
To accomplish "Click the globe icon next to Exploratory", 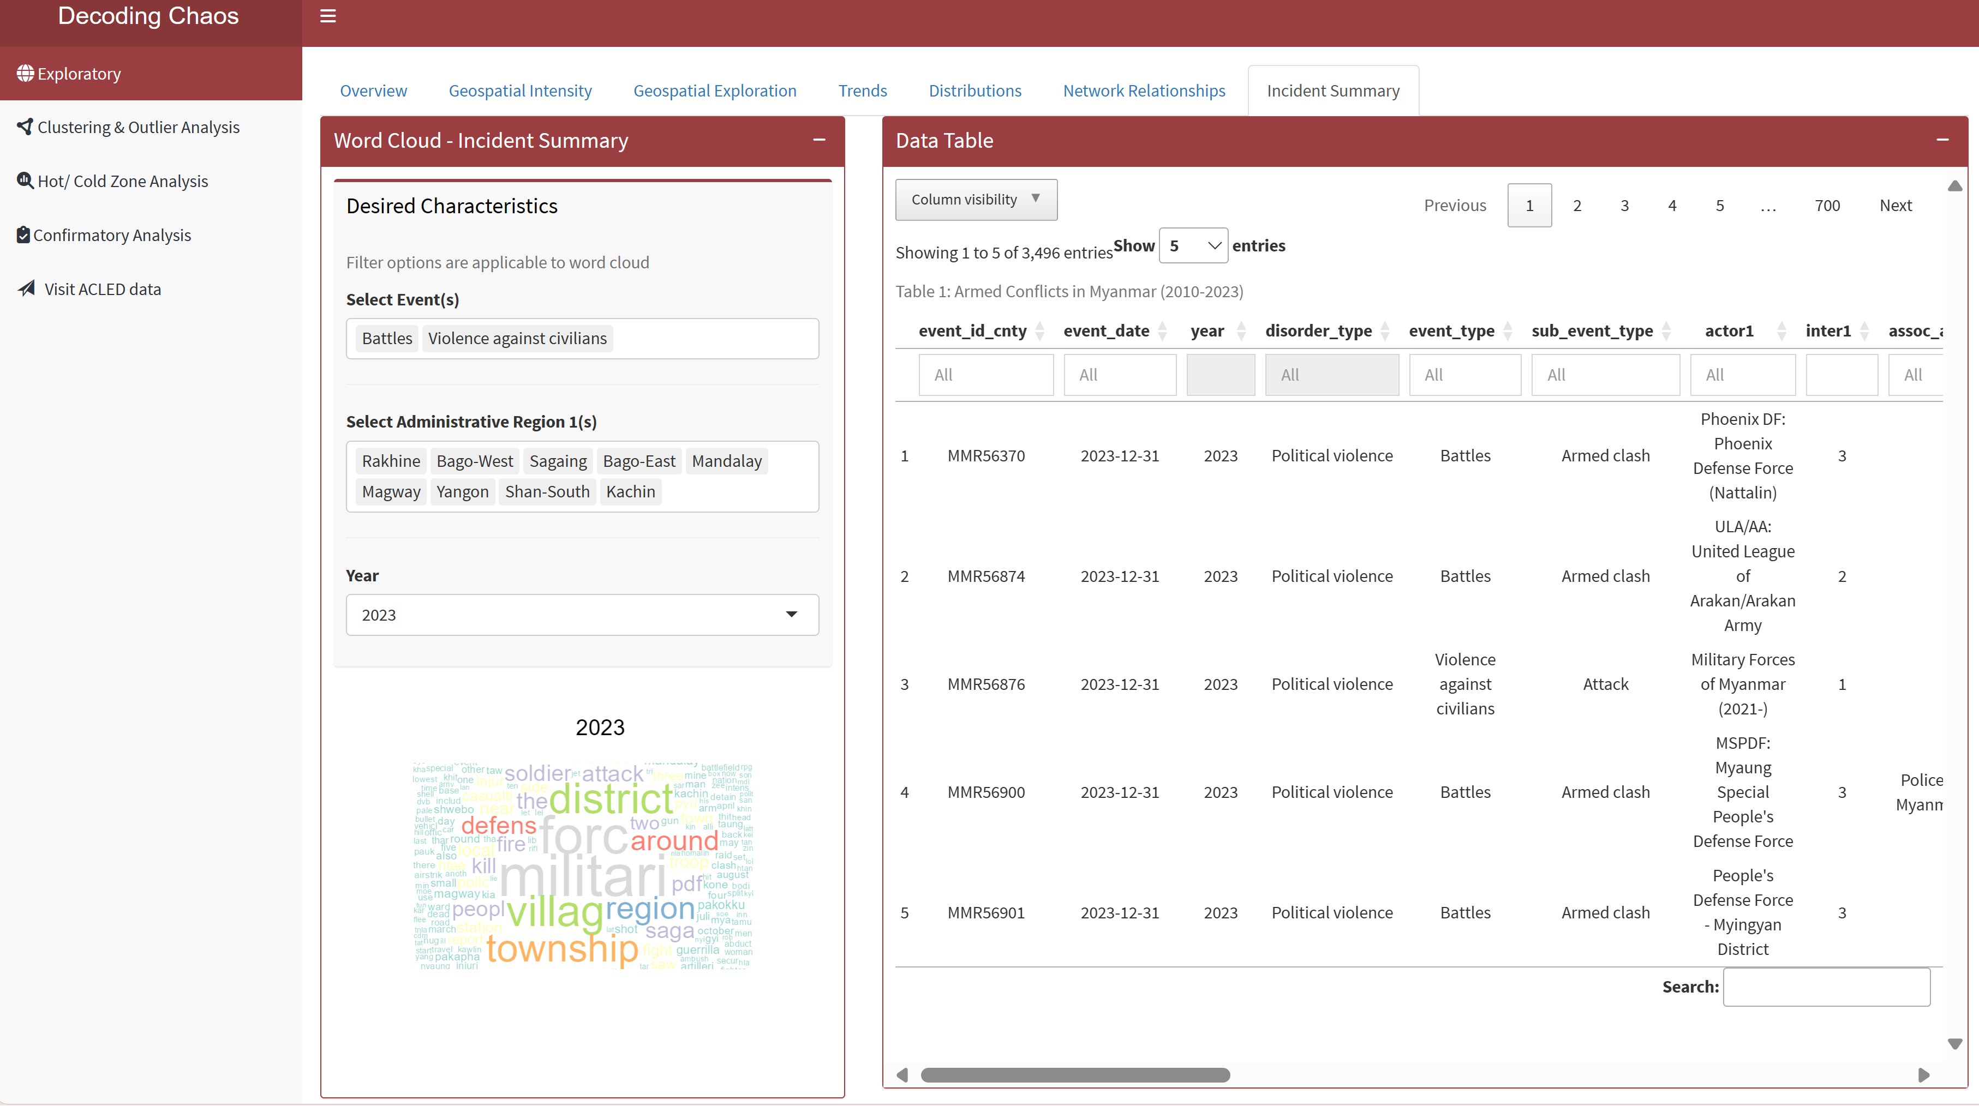I will coord(25,74).
